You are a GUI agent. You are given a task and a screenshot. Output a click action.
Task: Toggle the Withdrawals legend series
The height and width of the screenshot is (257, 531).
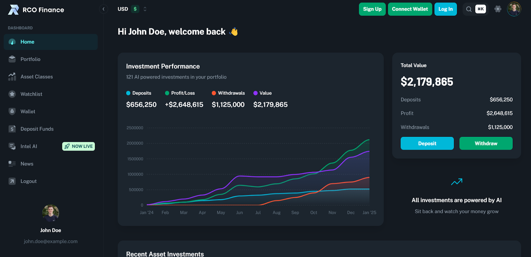[228, 93]
